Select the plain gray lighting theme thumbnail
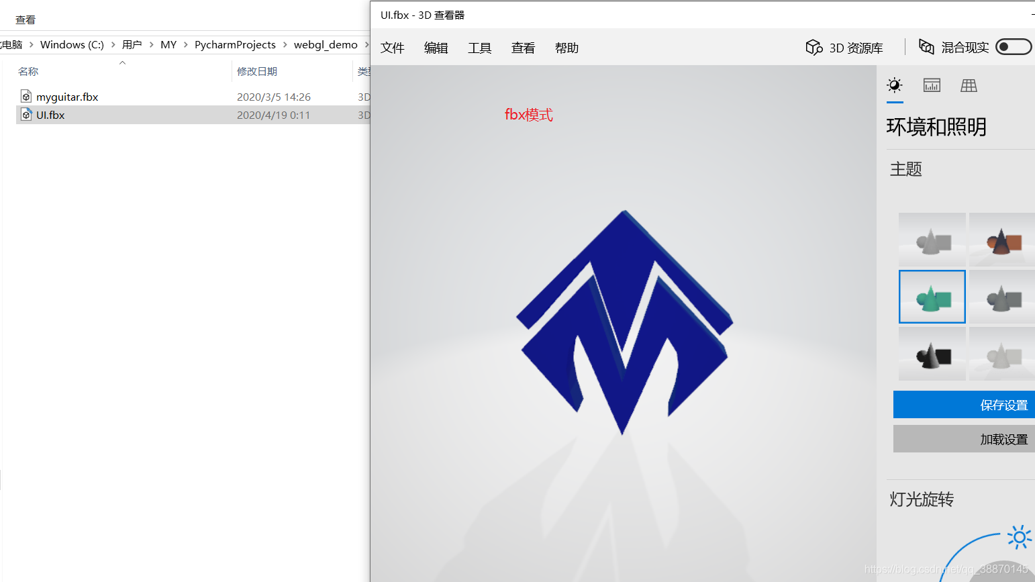 coord(932,240)
